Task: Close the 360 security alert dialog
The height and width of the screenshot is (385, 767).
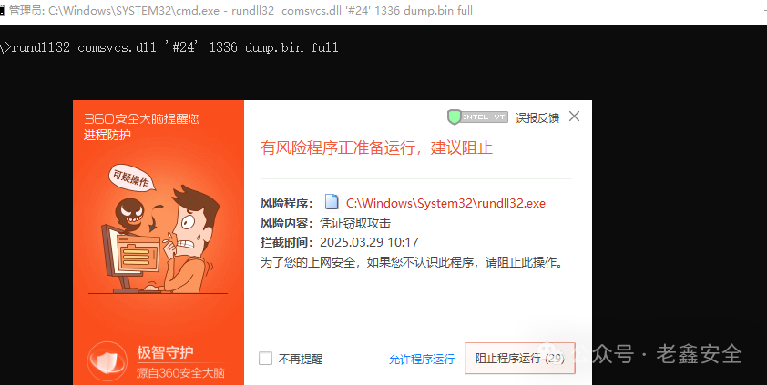Action: click(574, 117)
